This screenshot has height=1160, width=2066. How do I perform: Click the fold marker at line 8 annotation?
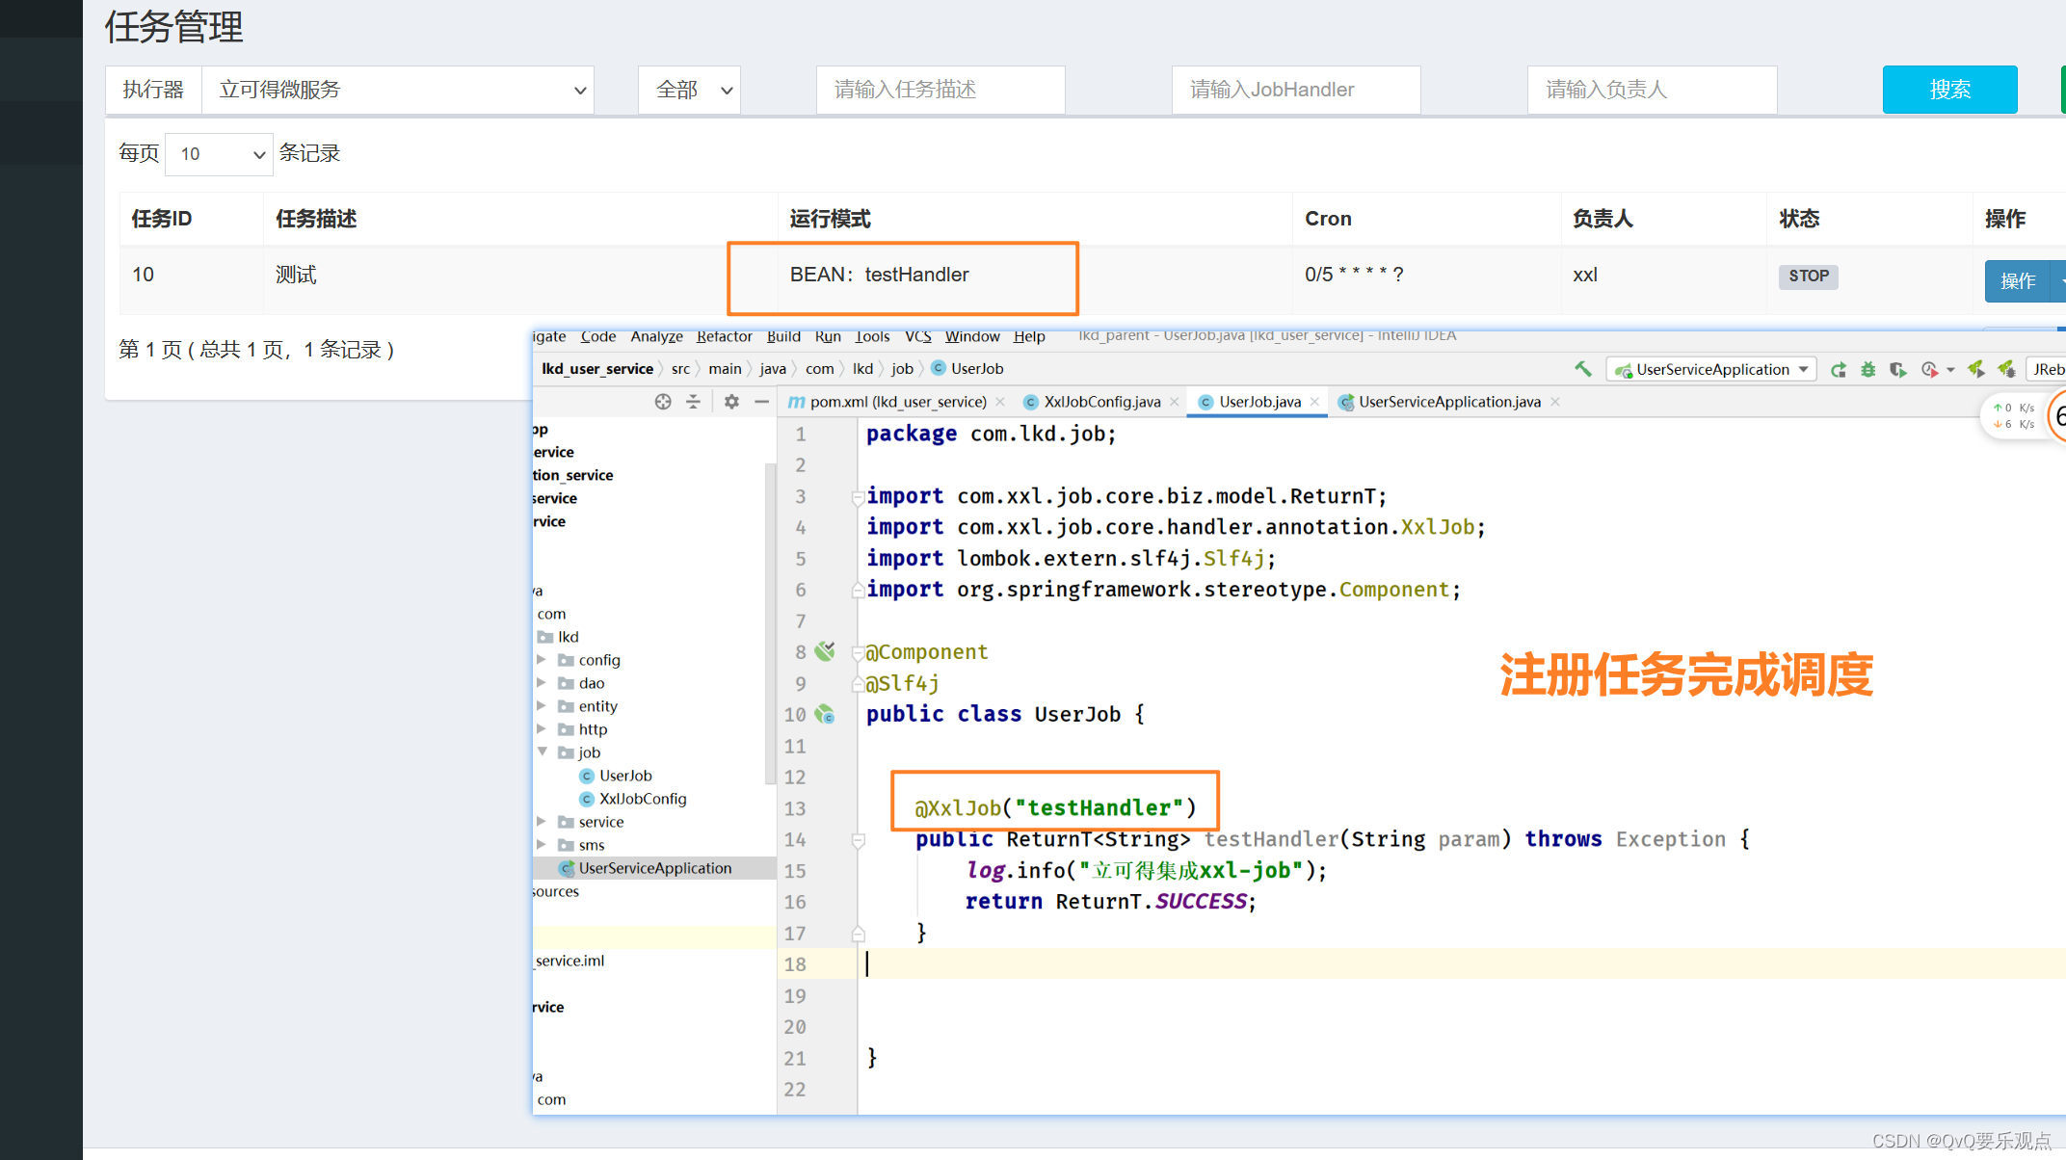tap(858, 653)
